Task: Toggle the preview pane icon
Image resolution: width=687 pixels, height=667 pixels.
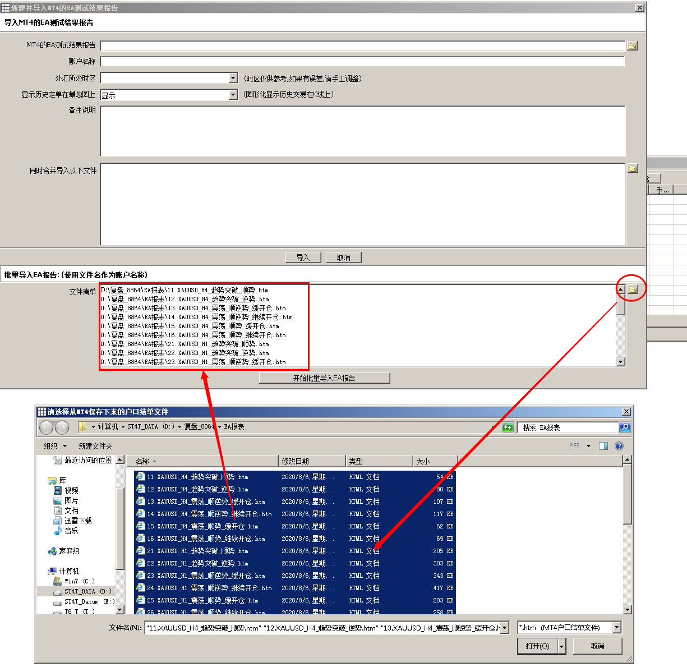Action: coord(603,446)
